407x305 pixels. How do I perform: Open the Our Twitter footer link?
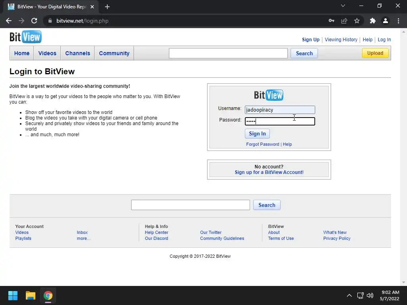point(211,232)
